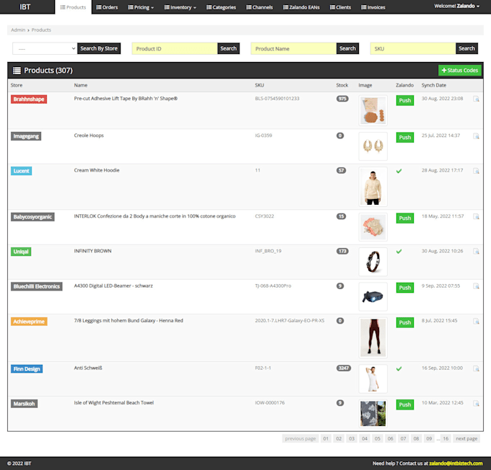491x470 pixels.
Task: Click Zalando checkmark for Cream White Hoodie
Action: coord(399,171)
